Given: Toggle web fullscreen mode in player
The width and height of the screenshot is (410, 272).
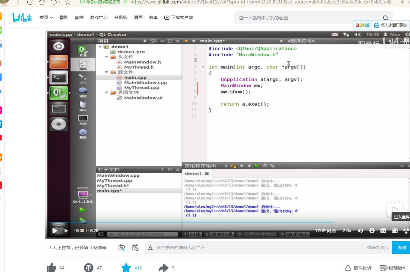Looking at the screenshot, I should coord(395,231).
